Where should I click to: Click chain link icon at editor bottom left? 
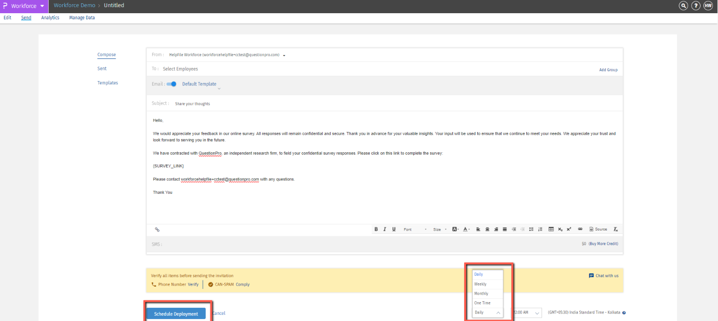coord(157,230)
